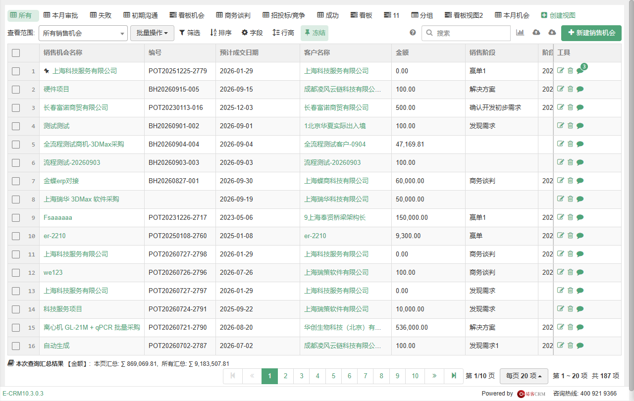Viewport: 634px width, 401px height.
Task: Toggle the 冻结 freeze button
Action: click(315, 33)
